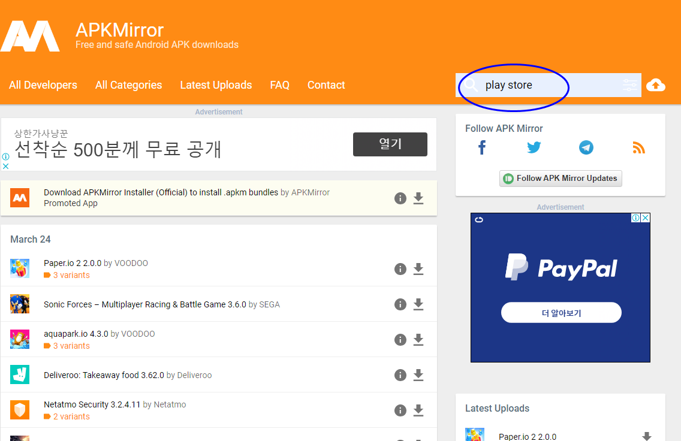The image size is (681, 441).
Task: Open Sonic Forces Multiplayer Racing link
Action: [x=145, y=304]
